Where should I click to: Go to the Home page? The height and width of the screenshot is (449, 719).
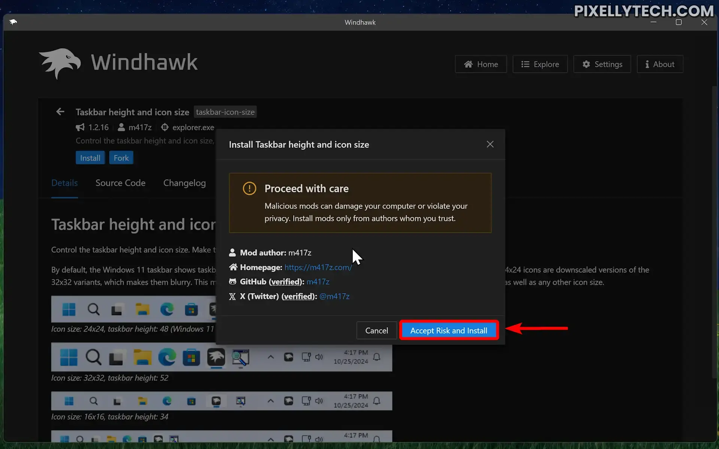[481, 64]
